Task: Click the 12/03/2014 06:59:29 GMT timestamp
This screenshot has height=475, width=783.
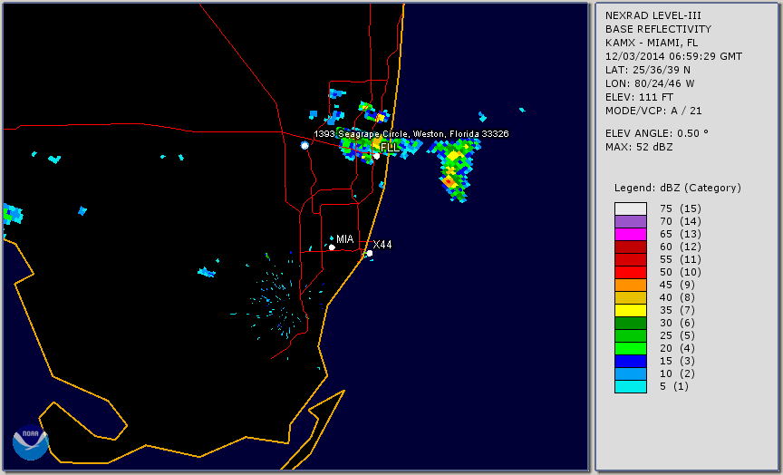Action: (x=673, y=56)
